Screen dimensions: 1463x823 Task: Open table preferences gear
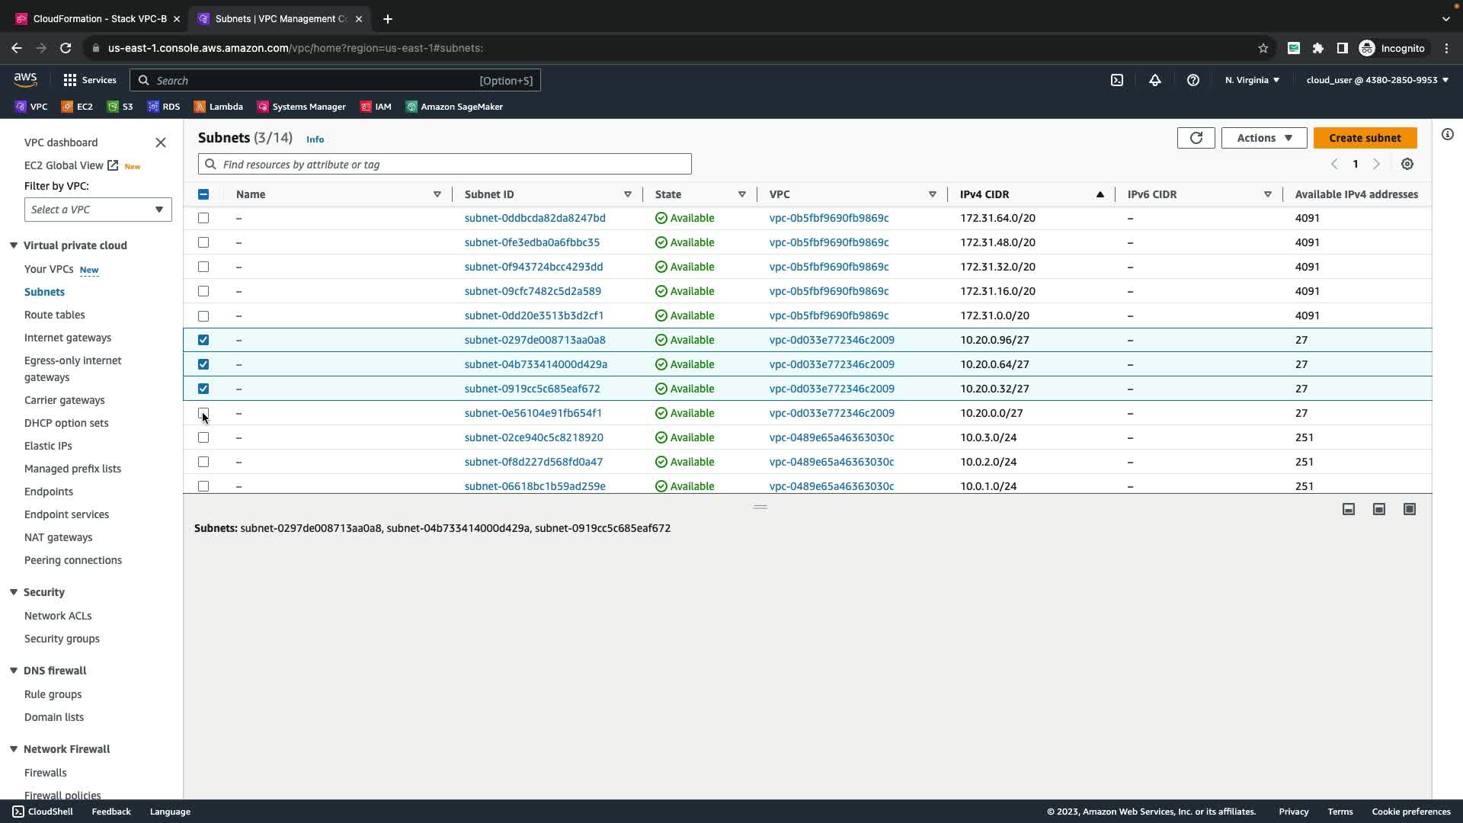tap(1407, 164)
